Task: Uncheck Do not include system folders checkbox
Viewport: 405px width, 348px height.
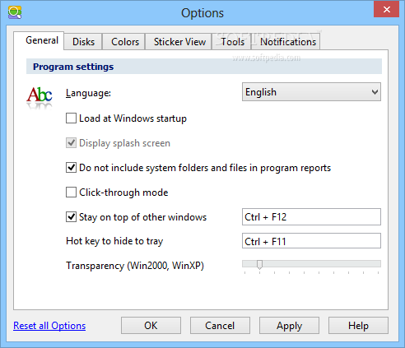Action: tap(71, 168)
